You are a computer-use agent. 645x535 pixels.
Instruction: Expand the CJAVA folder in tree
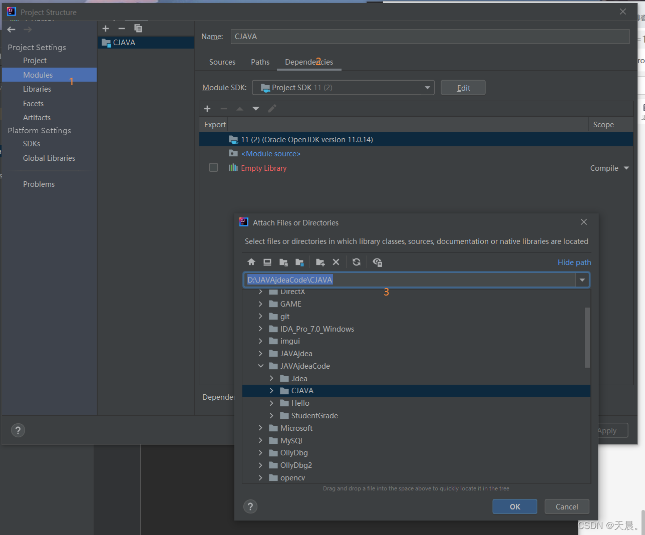point(271,391)
